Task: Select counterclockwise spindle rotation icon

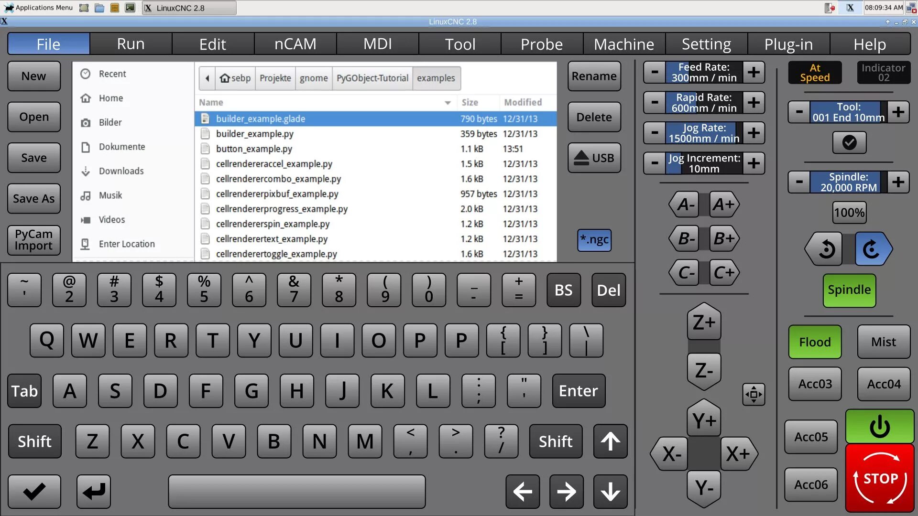Action: (x=823, y=248)
